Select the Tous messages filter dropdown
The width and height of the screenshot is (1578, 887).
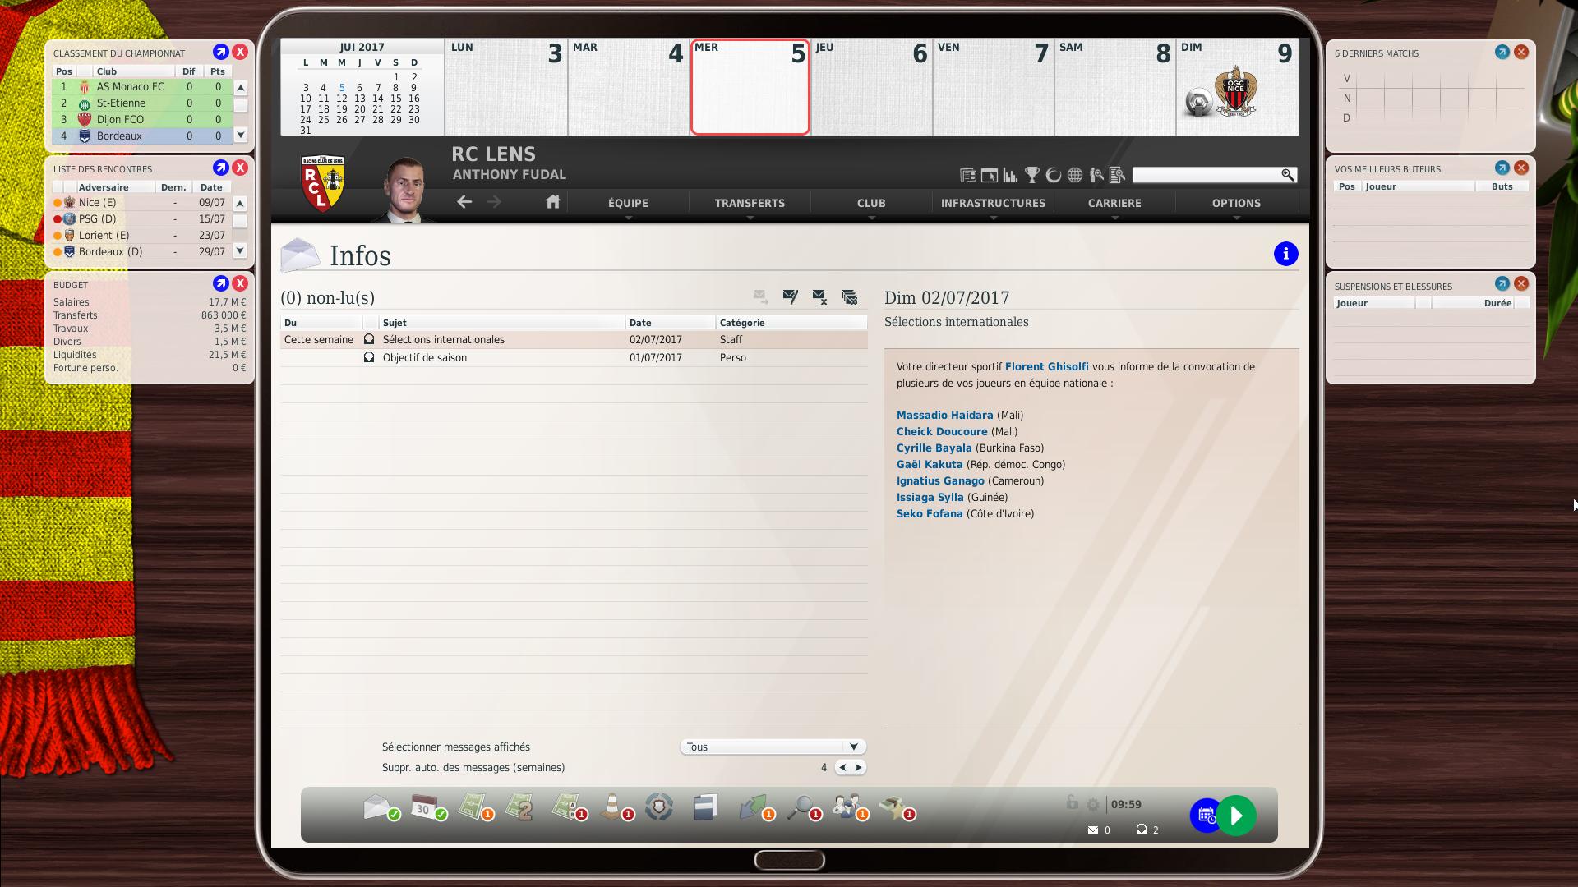click(773, 747)
